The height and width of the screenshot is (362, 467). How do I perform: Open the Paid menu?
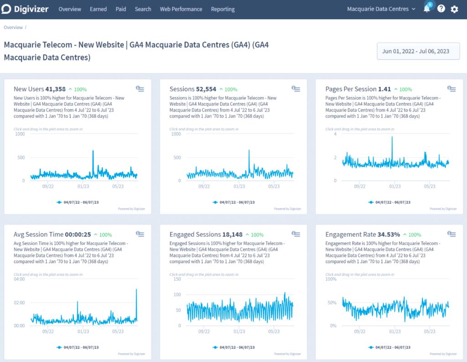pyautogui.click(x=120, y=9)
